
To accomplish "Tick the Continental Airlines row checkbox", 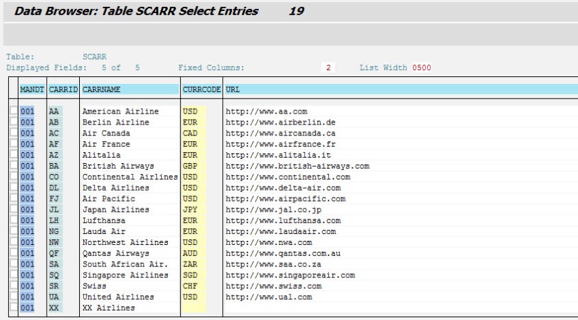I will coord(14,177).
